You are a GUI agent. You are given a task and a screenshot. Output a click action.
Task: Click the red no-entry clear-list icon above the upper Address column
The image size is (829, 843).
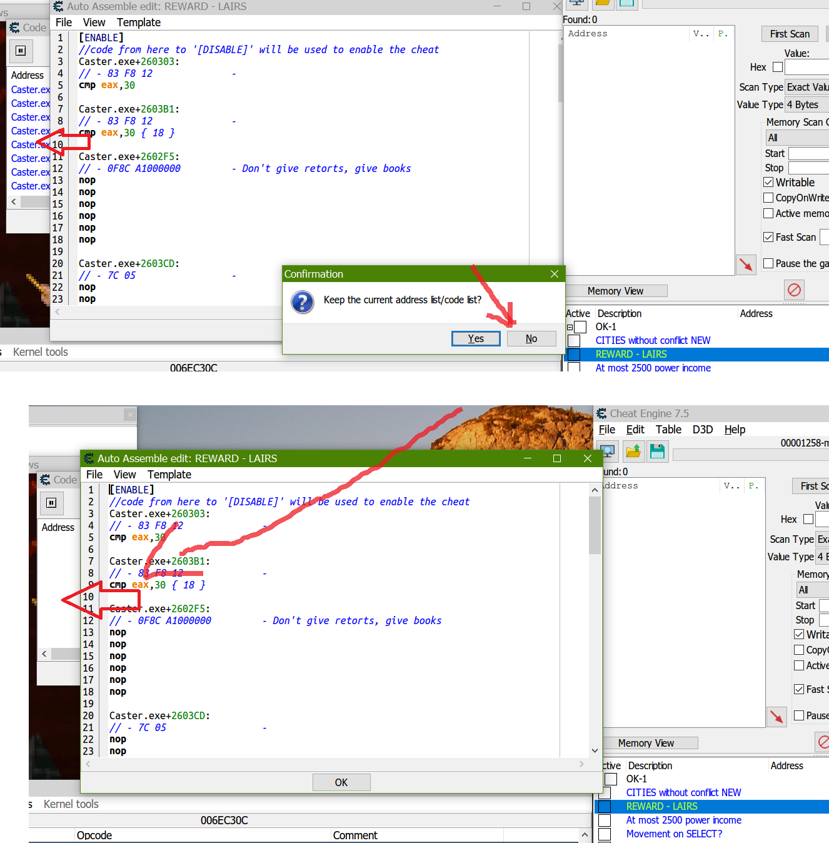794,290
